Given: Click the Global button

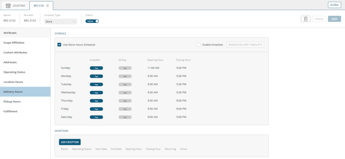Looking at the screenshot, I should coord(334,5).
